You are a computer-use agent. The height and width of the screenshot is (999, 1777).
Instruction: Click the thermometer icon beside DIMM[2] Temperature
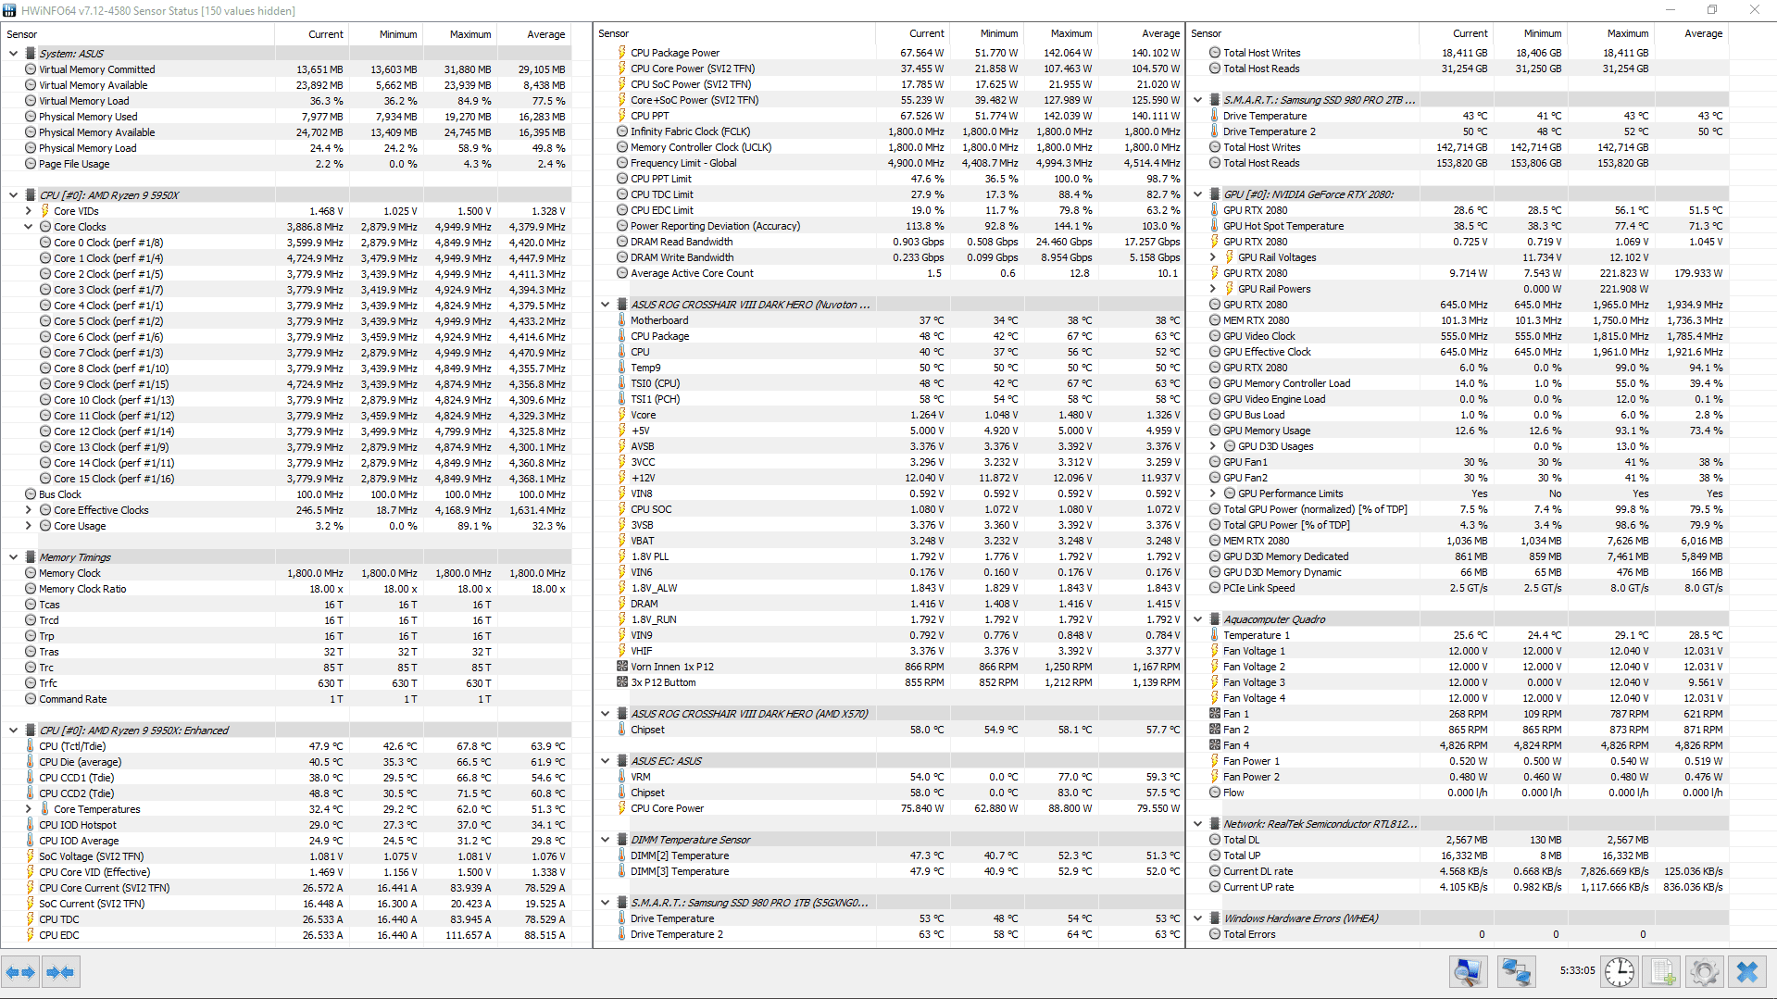(x=622, y=855)
